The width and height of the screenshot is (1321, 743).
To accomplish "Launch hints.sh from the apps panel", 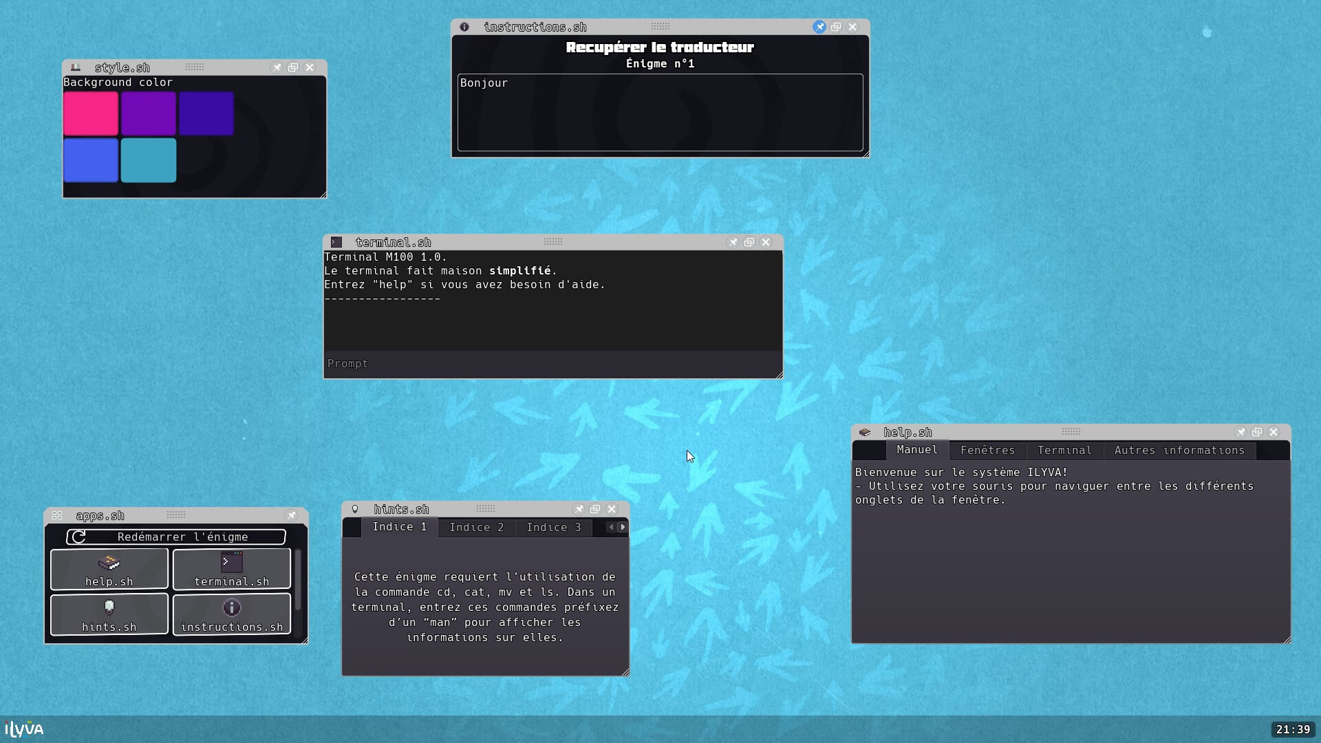I will [x=109, y=614].
